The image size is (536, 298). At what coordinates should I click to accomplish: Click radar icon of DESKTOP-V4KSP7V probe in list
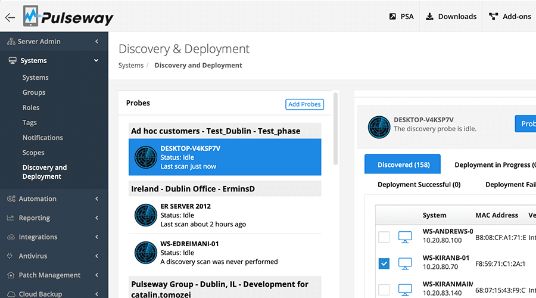[146, 157]
